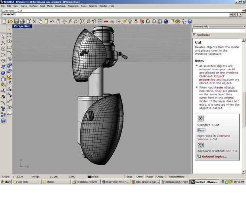Click the New file icon
Viewport: 246px width, 197px height.
click(x=4, y=21)
